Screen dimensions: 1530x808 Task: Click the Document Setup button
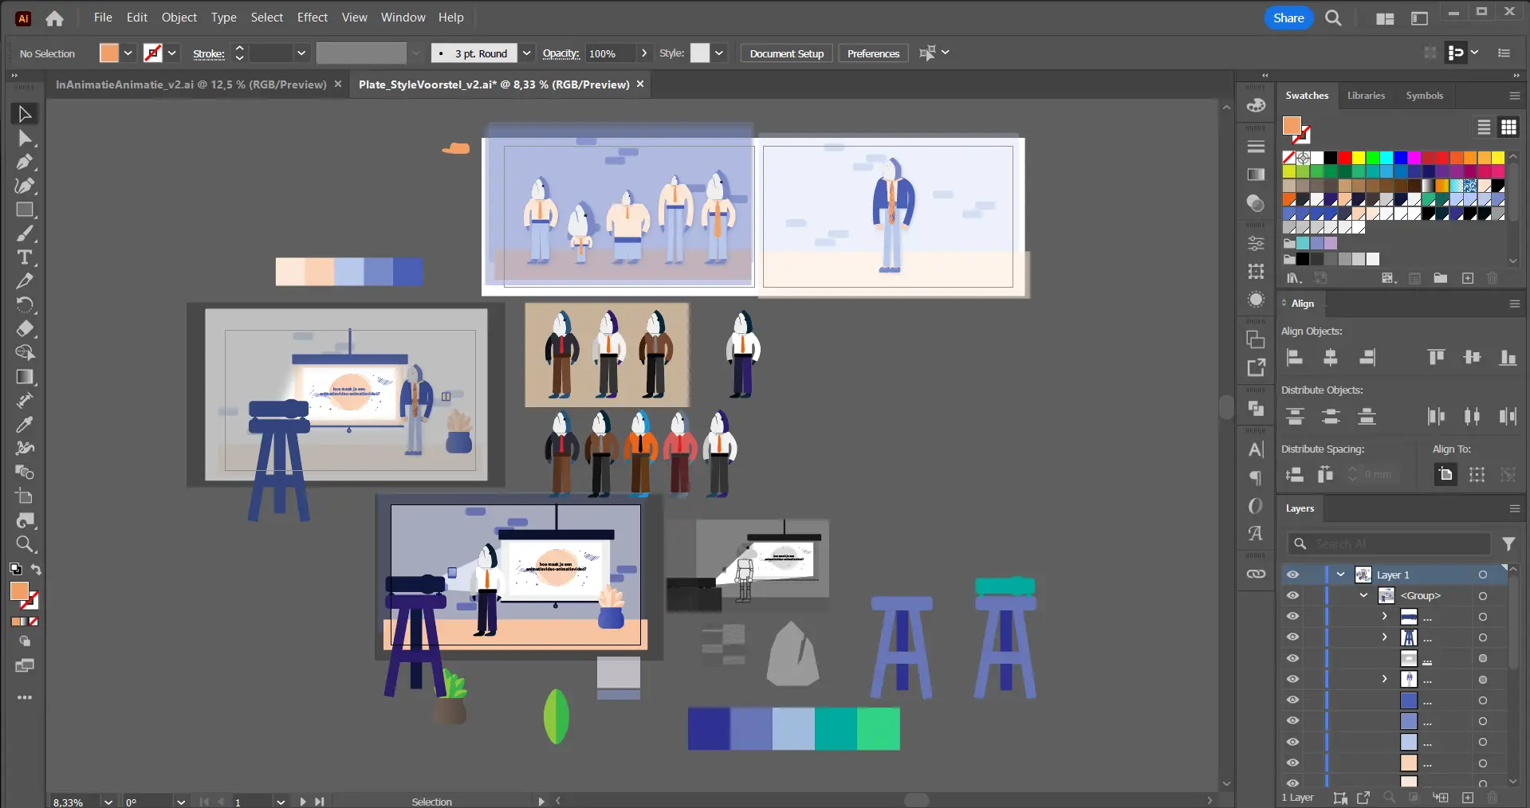(x=786, y=53)
